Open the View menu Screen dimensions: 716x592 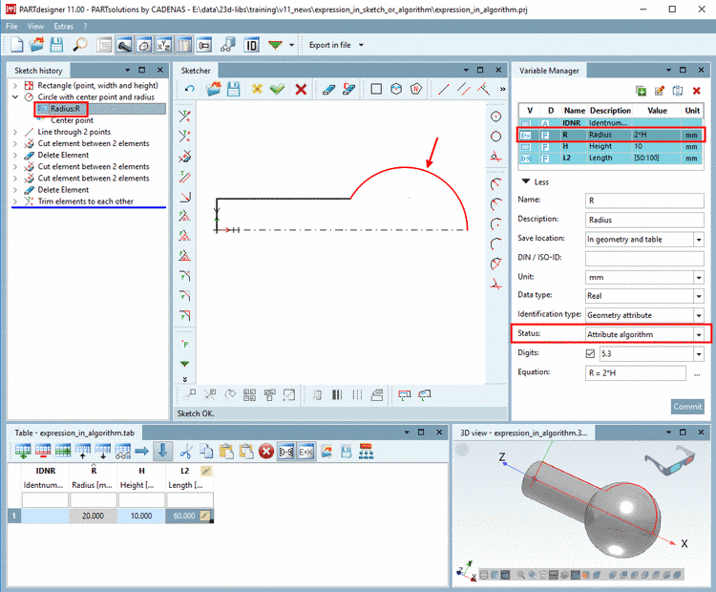point(35,26)
